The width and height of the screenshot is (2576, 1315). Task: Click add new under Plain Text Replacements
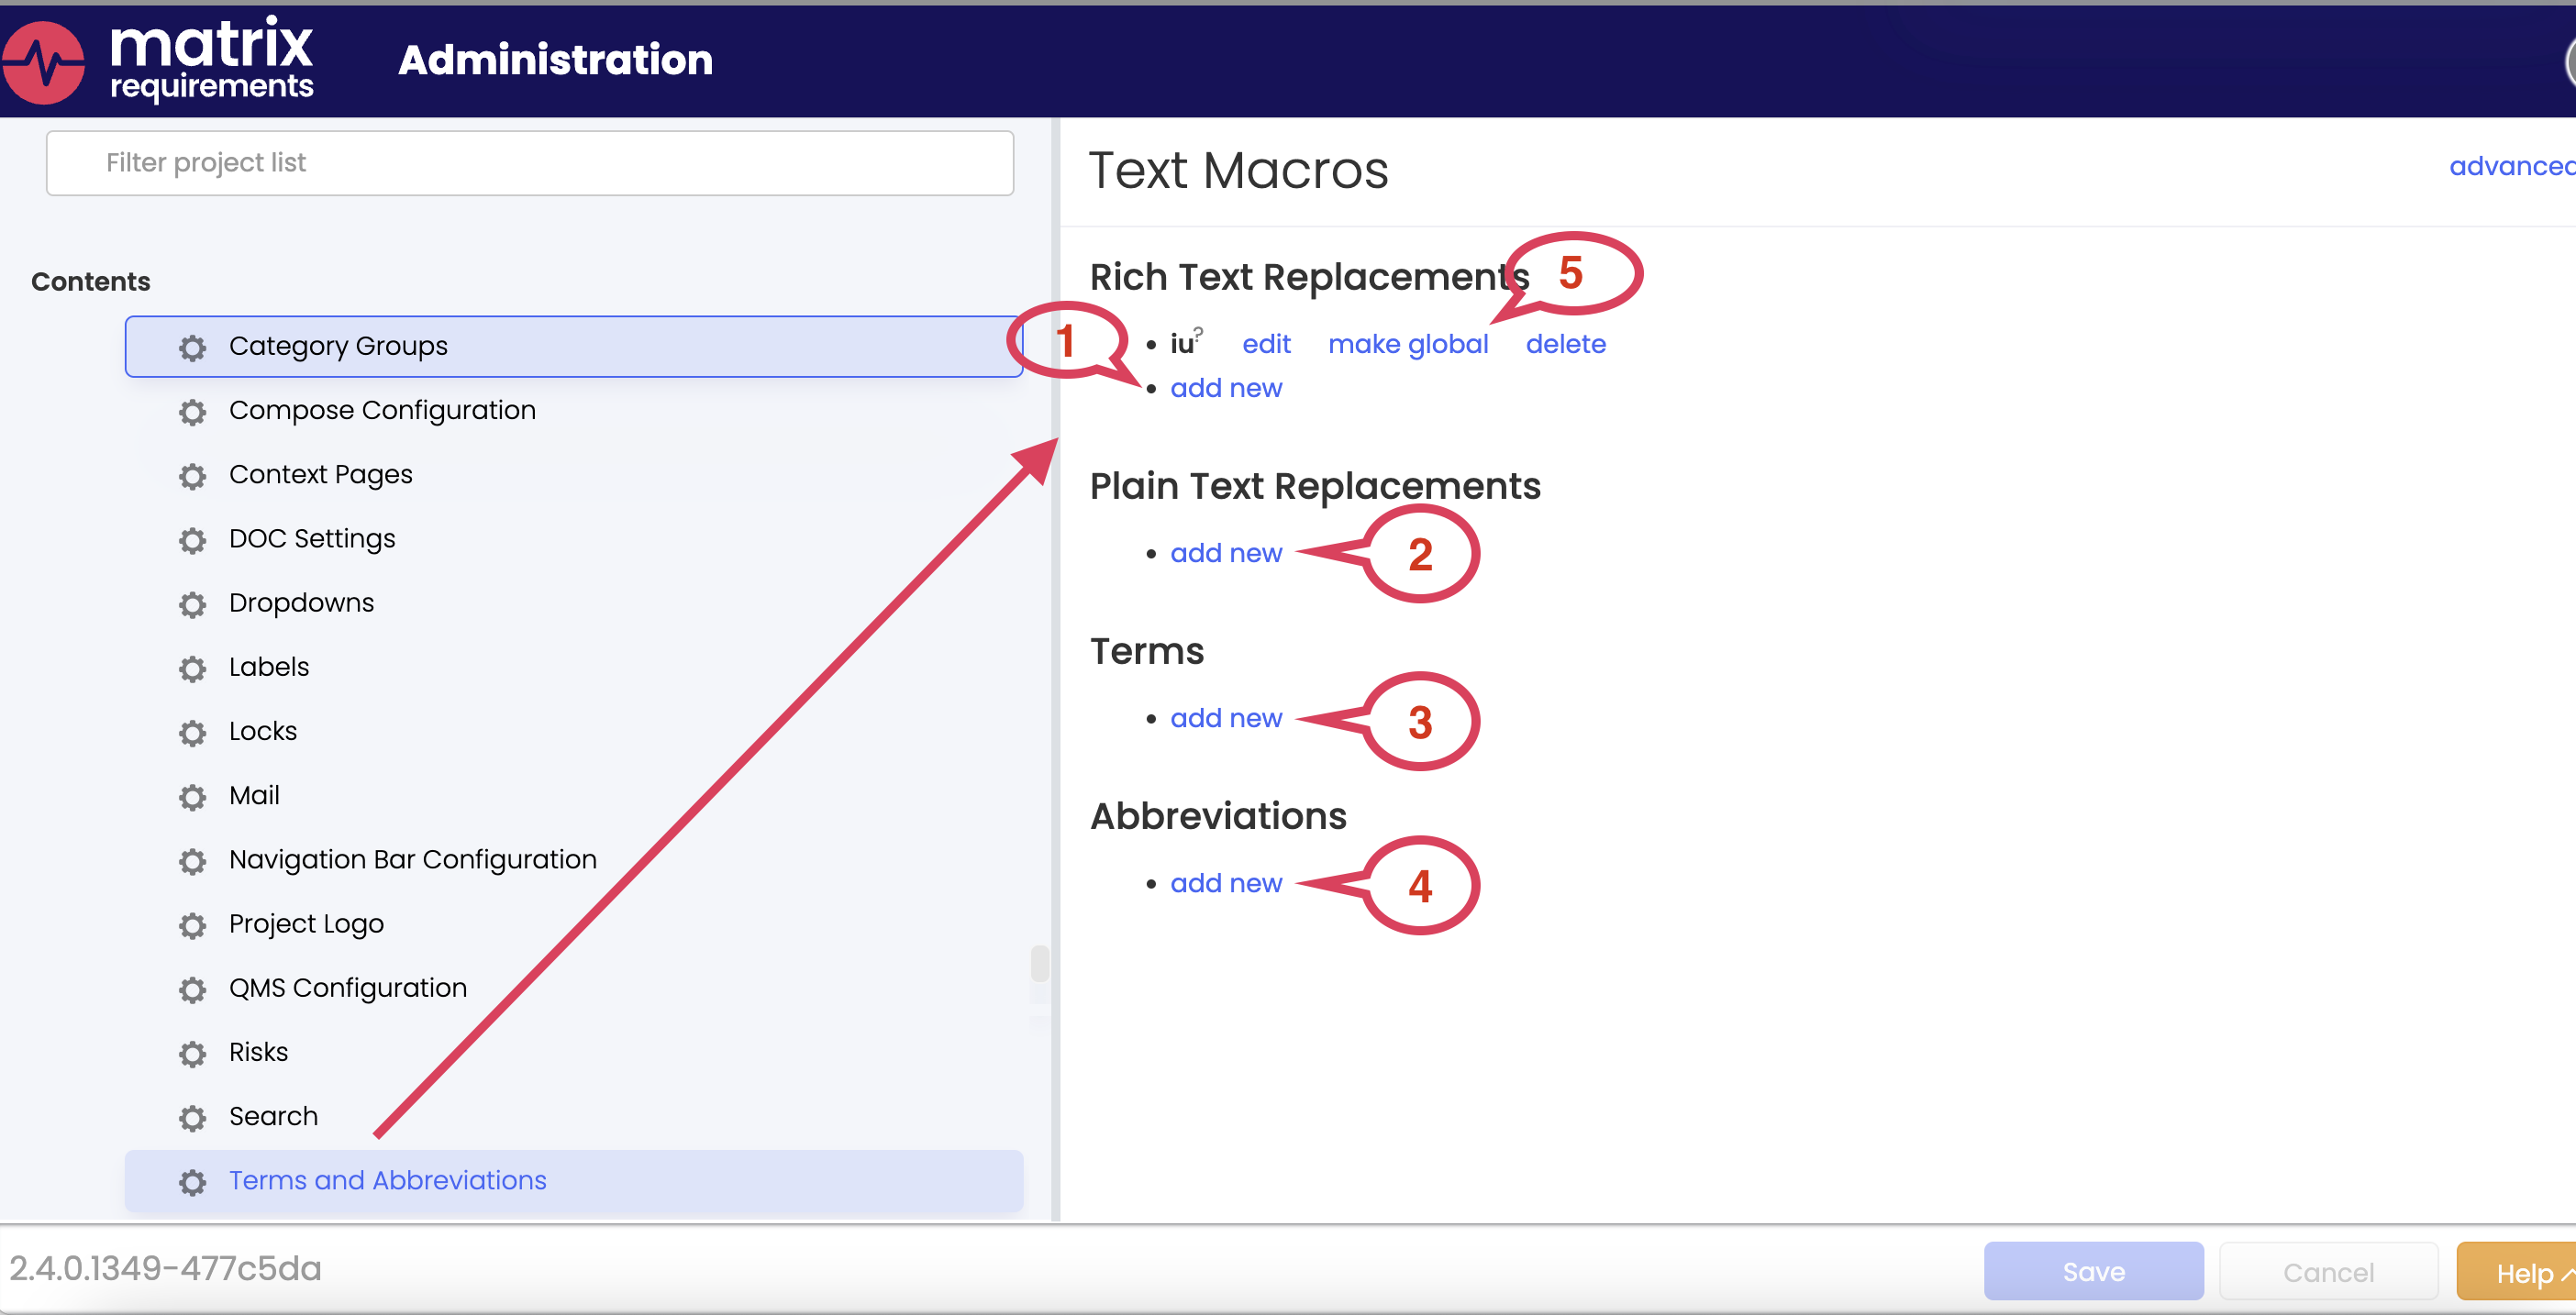1225,553
